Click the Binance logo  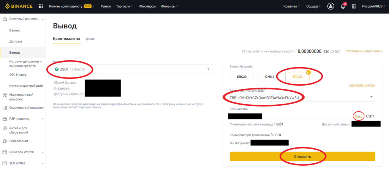pyautogui.click(x=19, y=6)
